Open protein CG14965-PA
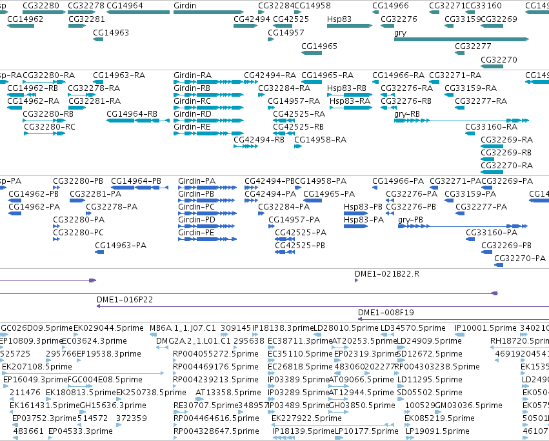This screenshot has width=549, height=441. click(329, 194)
